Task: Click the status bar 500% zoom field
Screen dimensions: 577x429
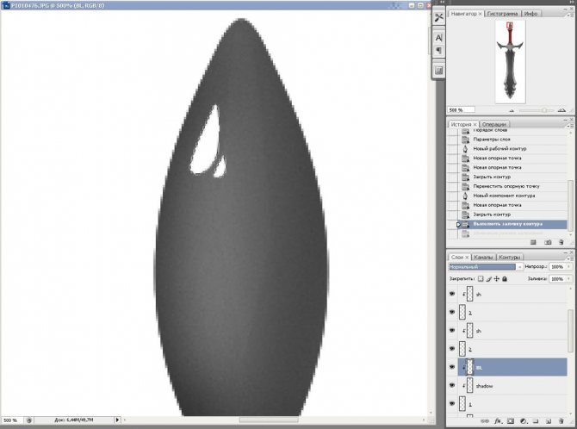Action: (13, 420)
